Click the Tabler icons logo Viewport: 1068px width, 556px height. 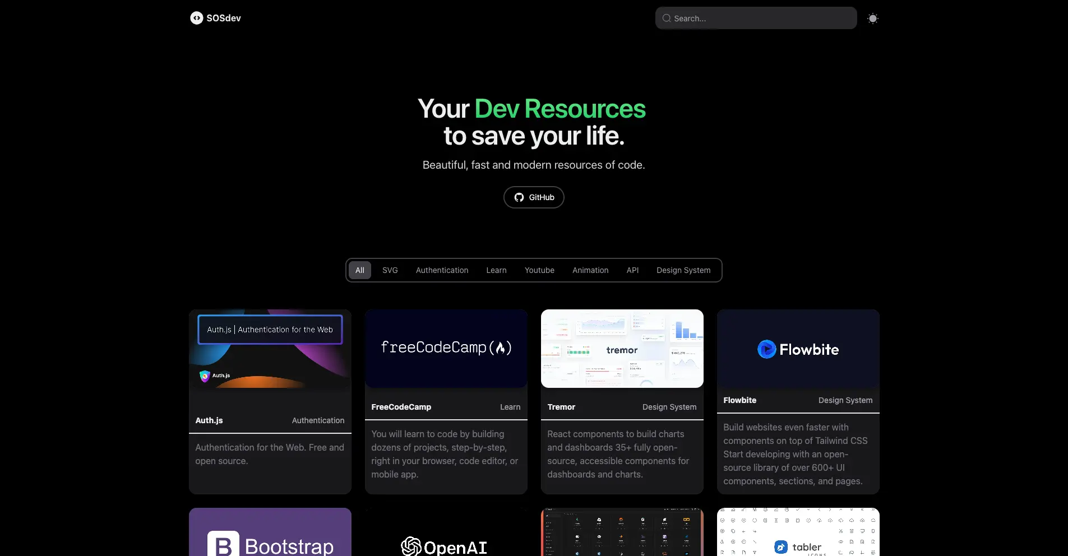point(780,546)
